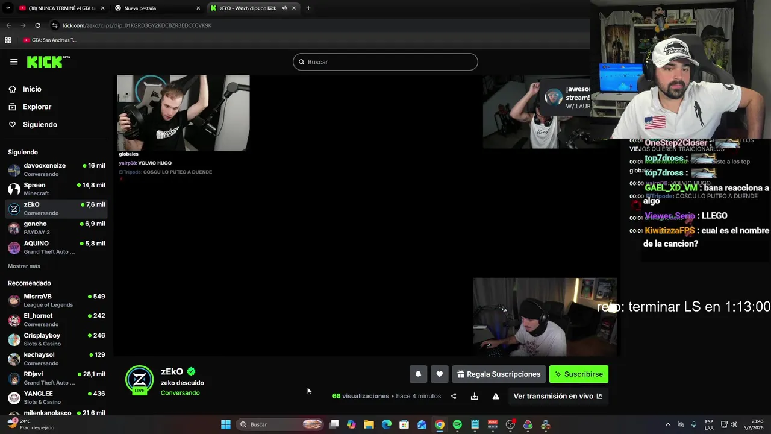Open kechaysol recommended channel

click(x=57, y=359)
